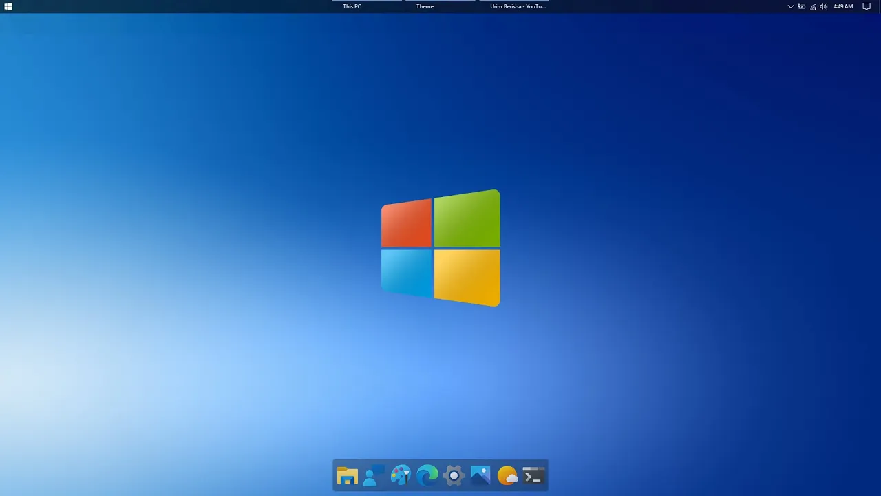Launch Paint palette app from the dock
Viewport: 881px width, 496px height.
click(401, 476)
